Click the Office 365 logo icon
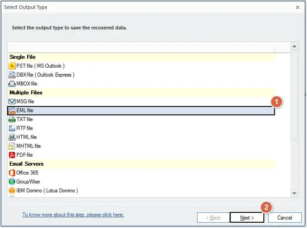The width and height of the screenshot is (307, 228). point(12,173)
